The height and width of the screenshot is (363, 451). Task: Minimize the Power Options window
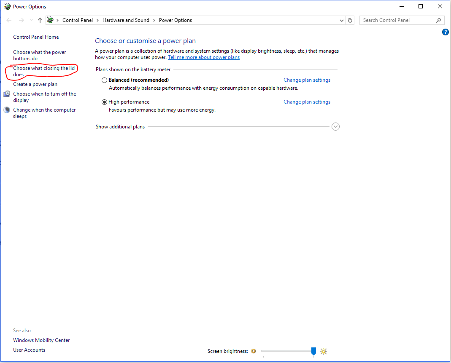click(x=402, y=6)
